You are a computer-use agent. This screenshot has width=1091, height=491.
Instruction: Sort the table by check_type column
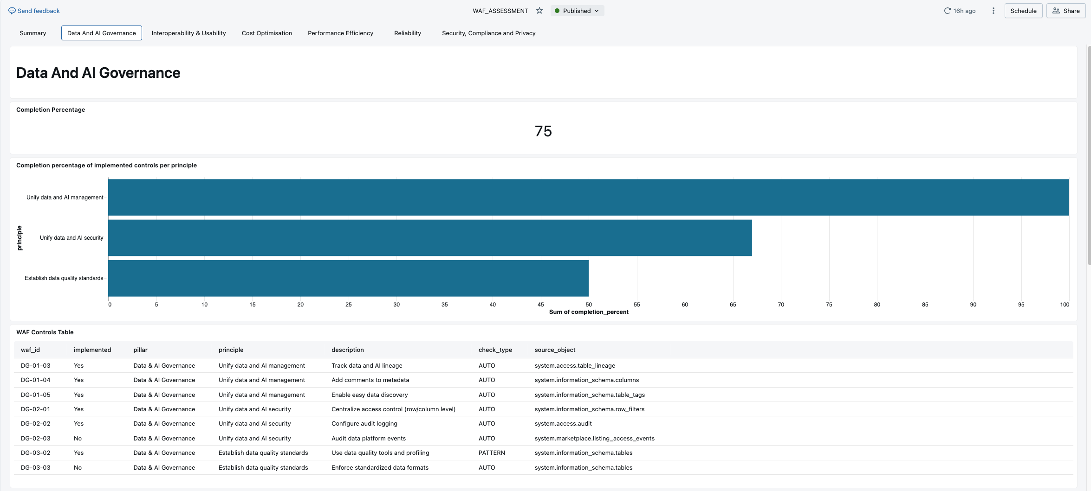tap(495, 350)
